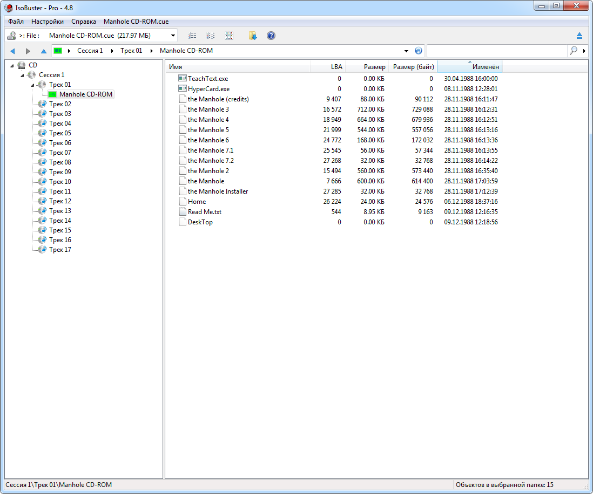Image resolution: width=593 pixels, height=494 pixels.
Task: Expand breadcrumb arrow before Трек 01
Action: tap(112, 51)
